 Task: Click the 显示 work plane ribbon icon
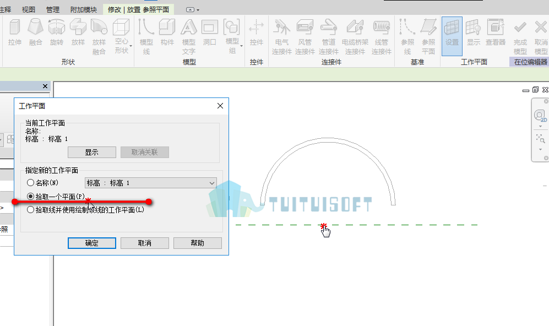474,32
